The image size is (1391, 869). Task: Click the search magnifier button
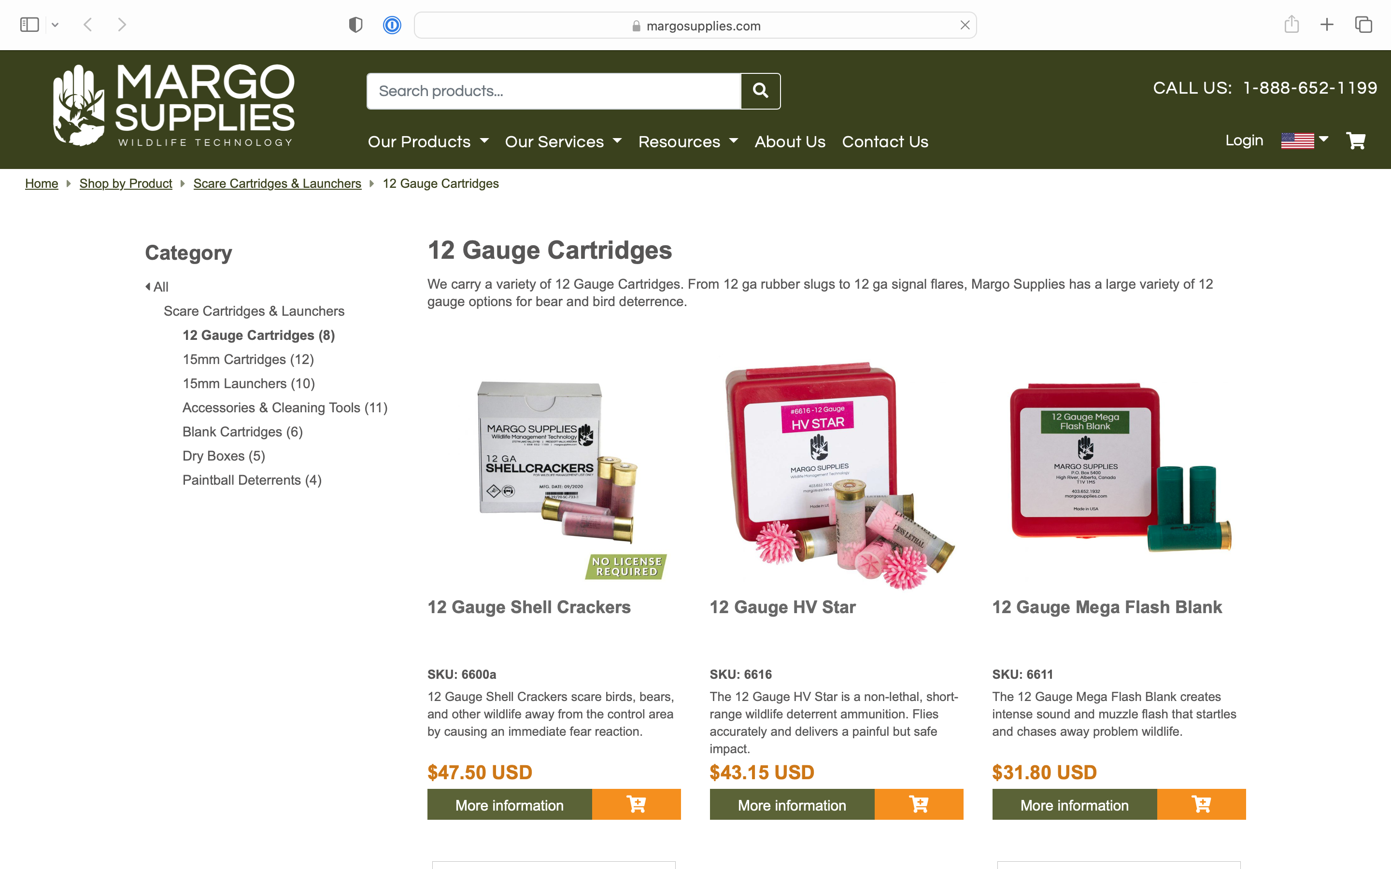pyautogui.click(x=760, y=91)
